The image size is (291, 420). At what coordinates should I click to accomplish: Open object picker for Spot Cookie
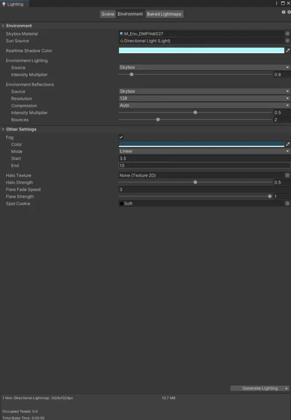pyautogui.click(x=287, y=204)
